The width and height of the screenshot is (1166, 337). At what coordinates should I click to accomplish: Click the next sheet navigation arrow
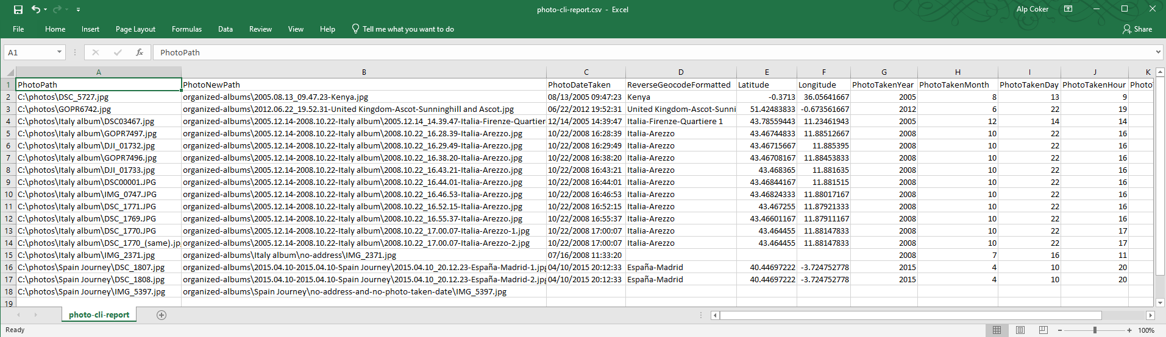pyautogui.click(x=35, y=314)
